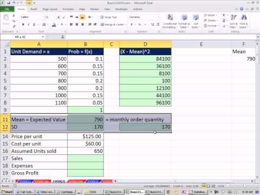This screenshot has width=260, height=195.
Task: Open Camtasia from the taskbar
Action: tap(66, 192)
